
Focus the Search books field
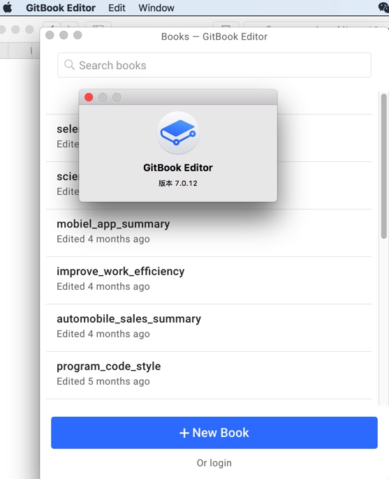(214, 65)
